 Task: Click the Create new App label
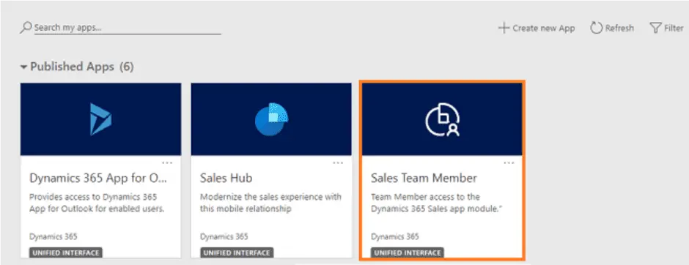coord(544,28)
